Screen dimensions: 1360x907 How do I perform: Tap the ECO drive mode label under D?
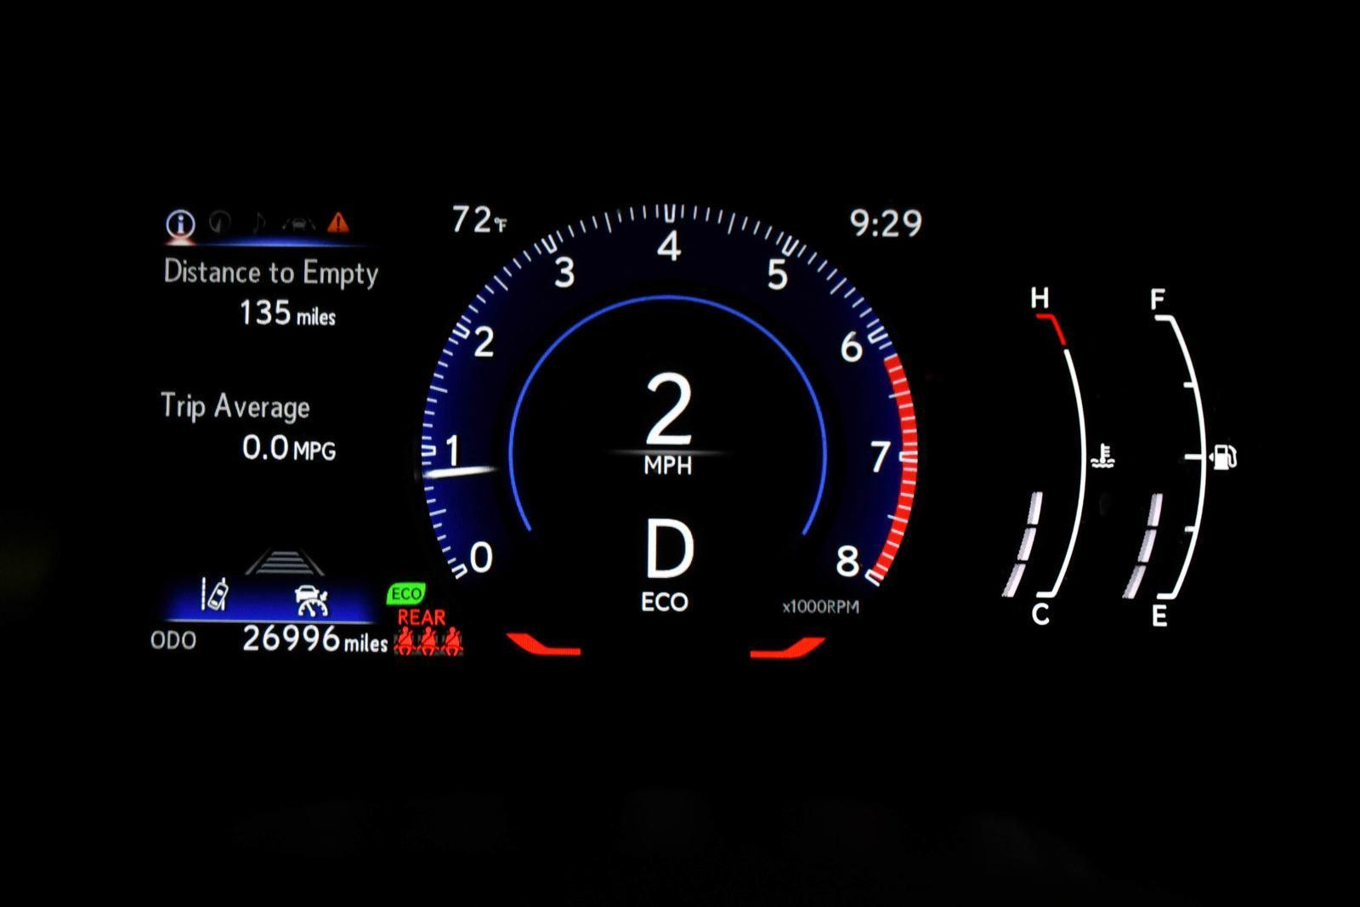coord(665,603)
